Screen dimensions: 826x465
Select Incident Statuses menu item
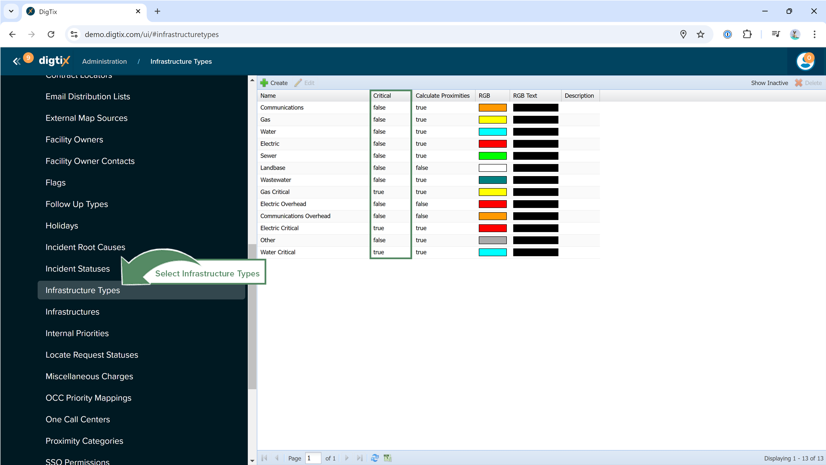(x=77, y=269)
